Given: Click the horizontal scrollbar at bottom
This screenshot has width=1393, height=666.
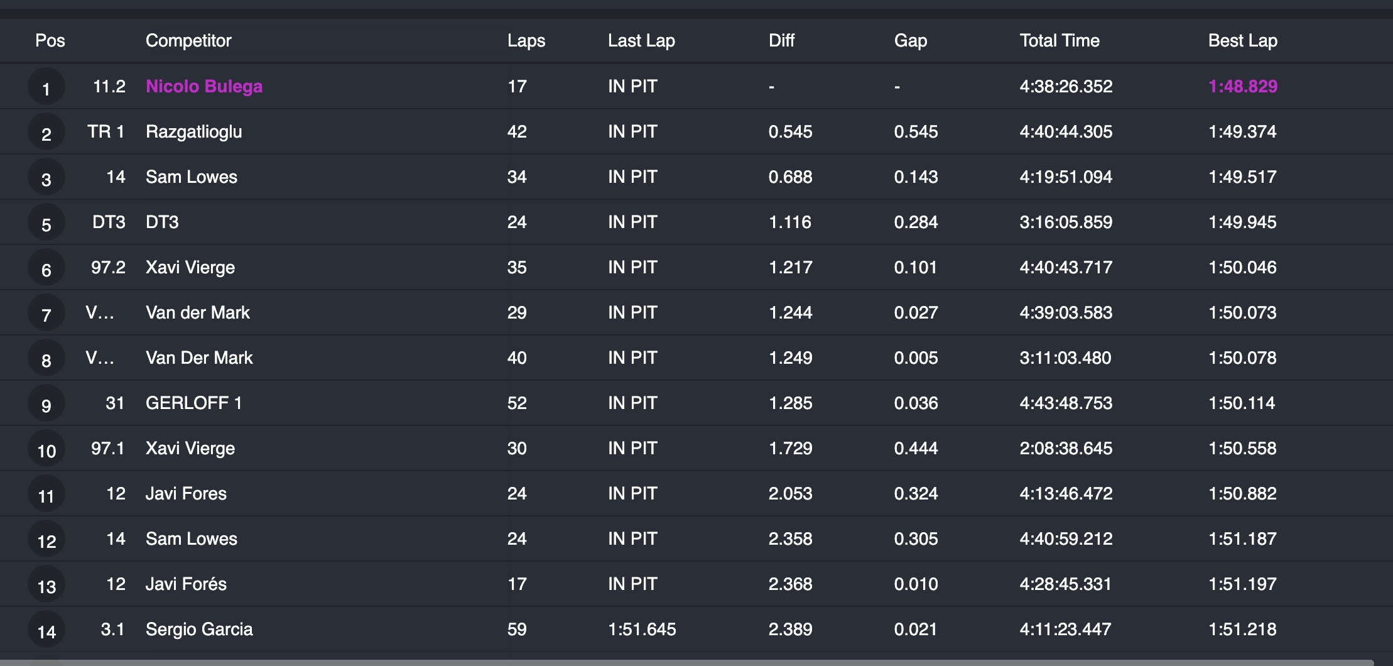Looking at the screenshot, I should [687, 662].
